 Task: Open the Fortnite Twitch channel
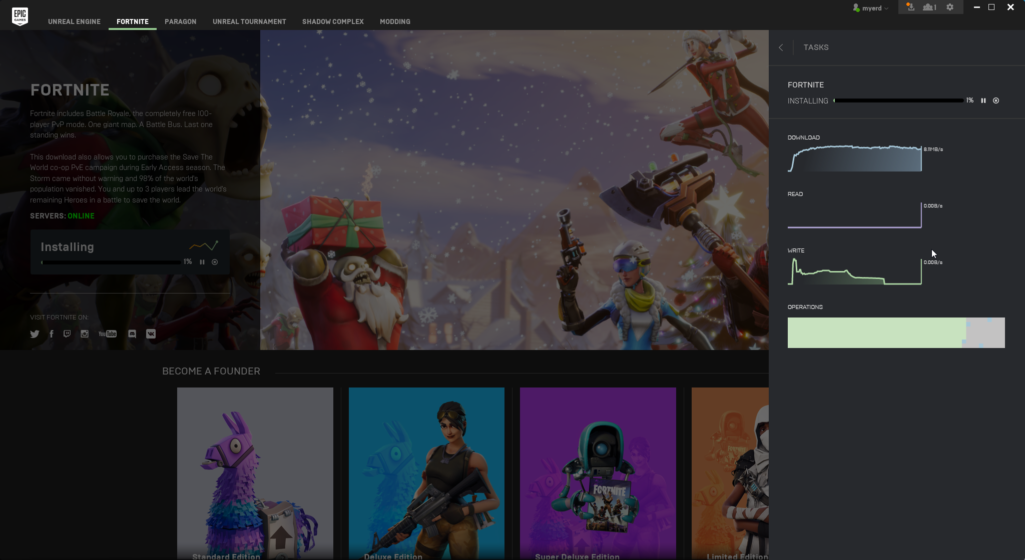(x=67, y=334)
